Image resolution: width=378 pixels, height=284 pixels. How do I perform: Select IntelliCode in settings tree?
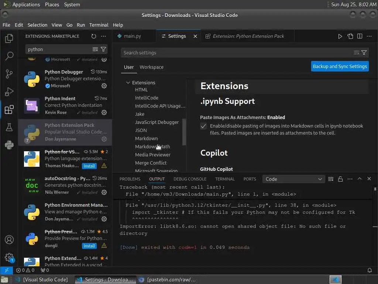pyautogui.click(x=147, y=98)
